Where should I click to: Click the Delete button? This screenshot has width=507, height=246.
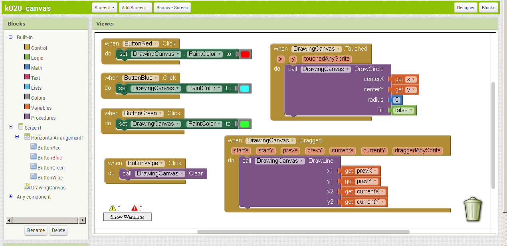point(58,230)
